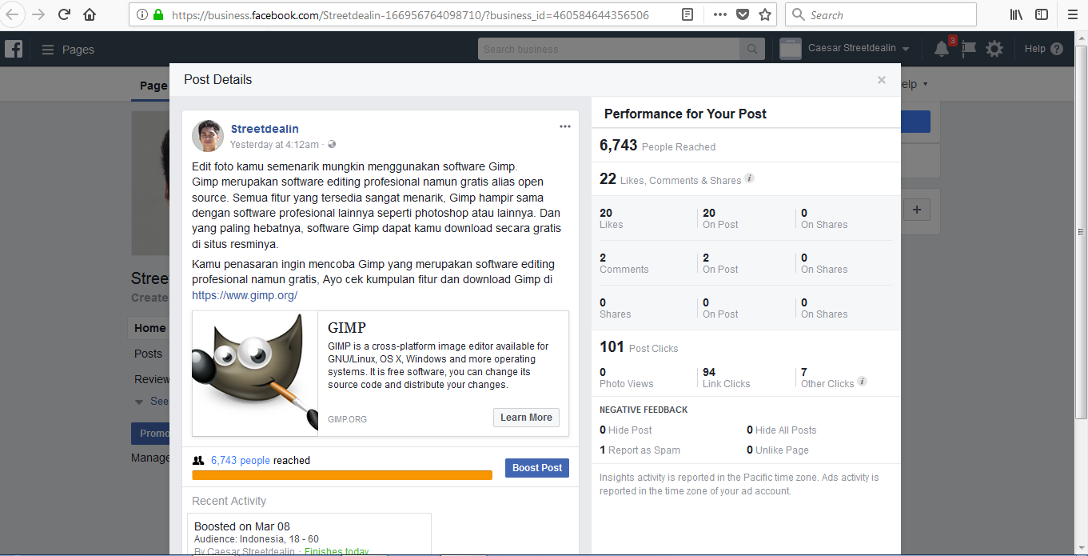Click Streetdealin page name link
The width and height of the screenshot is (1088, 556).
pyautogui.click(x=265, y=129)
